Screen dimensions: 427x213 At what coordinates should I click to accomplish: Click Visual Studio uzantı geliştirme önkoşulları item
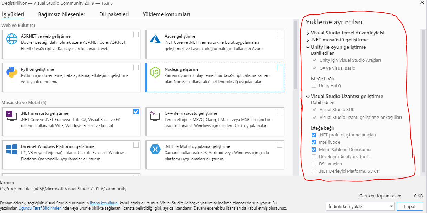coord(361,118)
